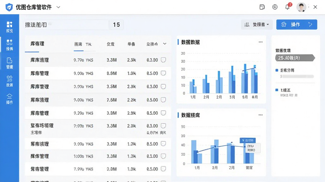Screen dimensions: 325x182
Task: Click the 15 number box
Action: click(x=116, y=25)
